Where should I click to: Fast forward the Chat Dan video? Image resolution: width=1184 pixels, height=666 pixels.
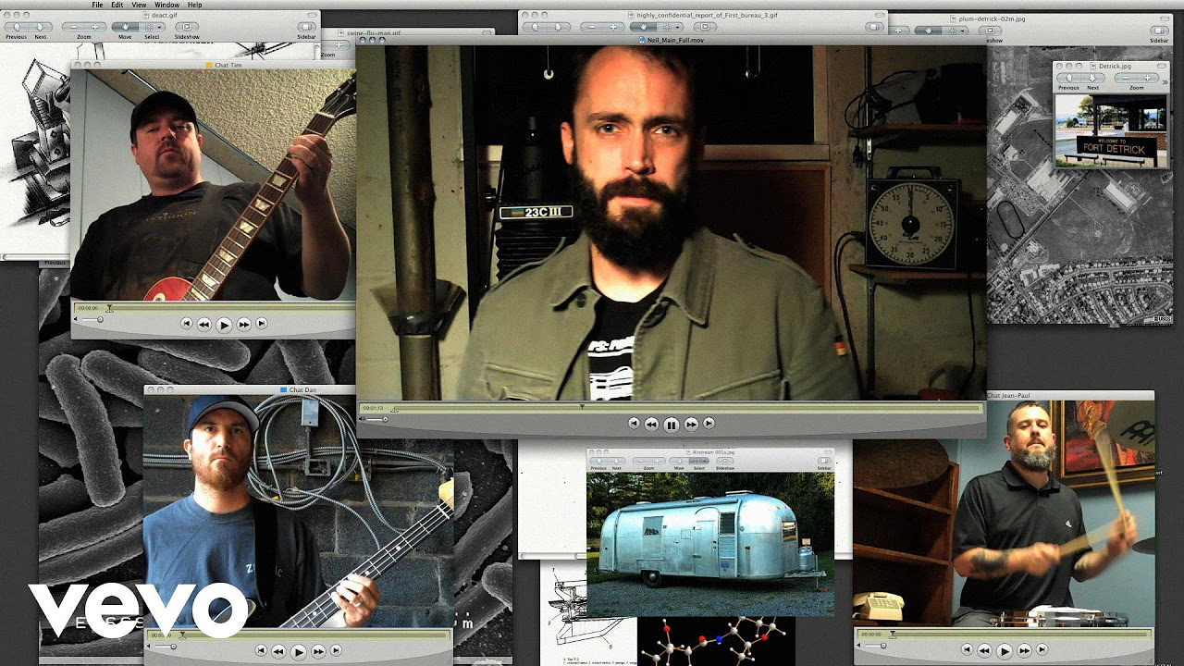click(318, 650)
